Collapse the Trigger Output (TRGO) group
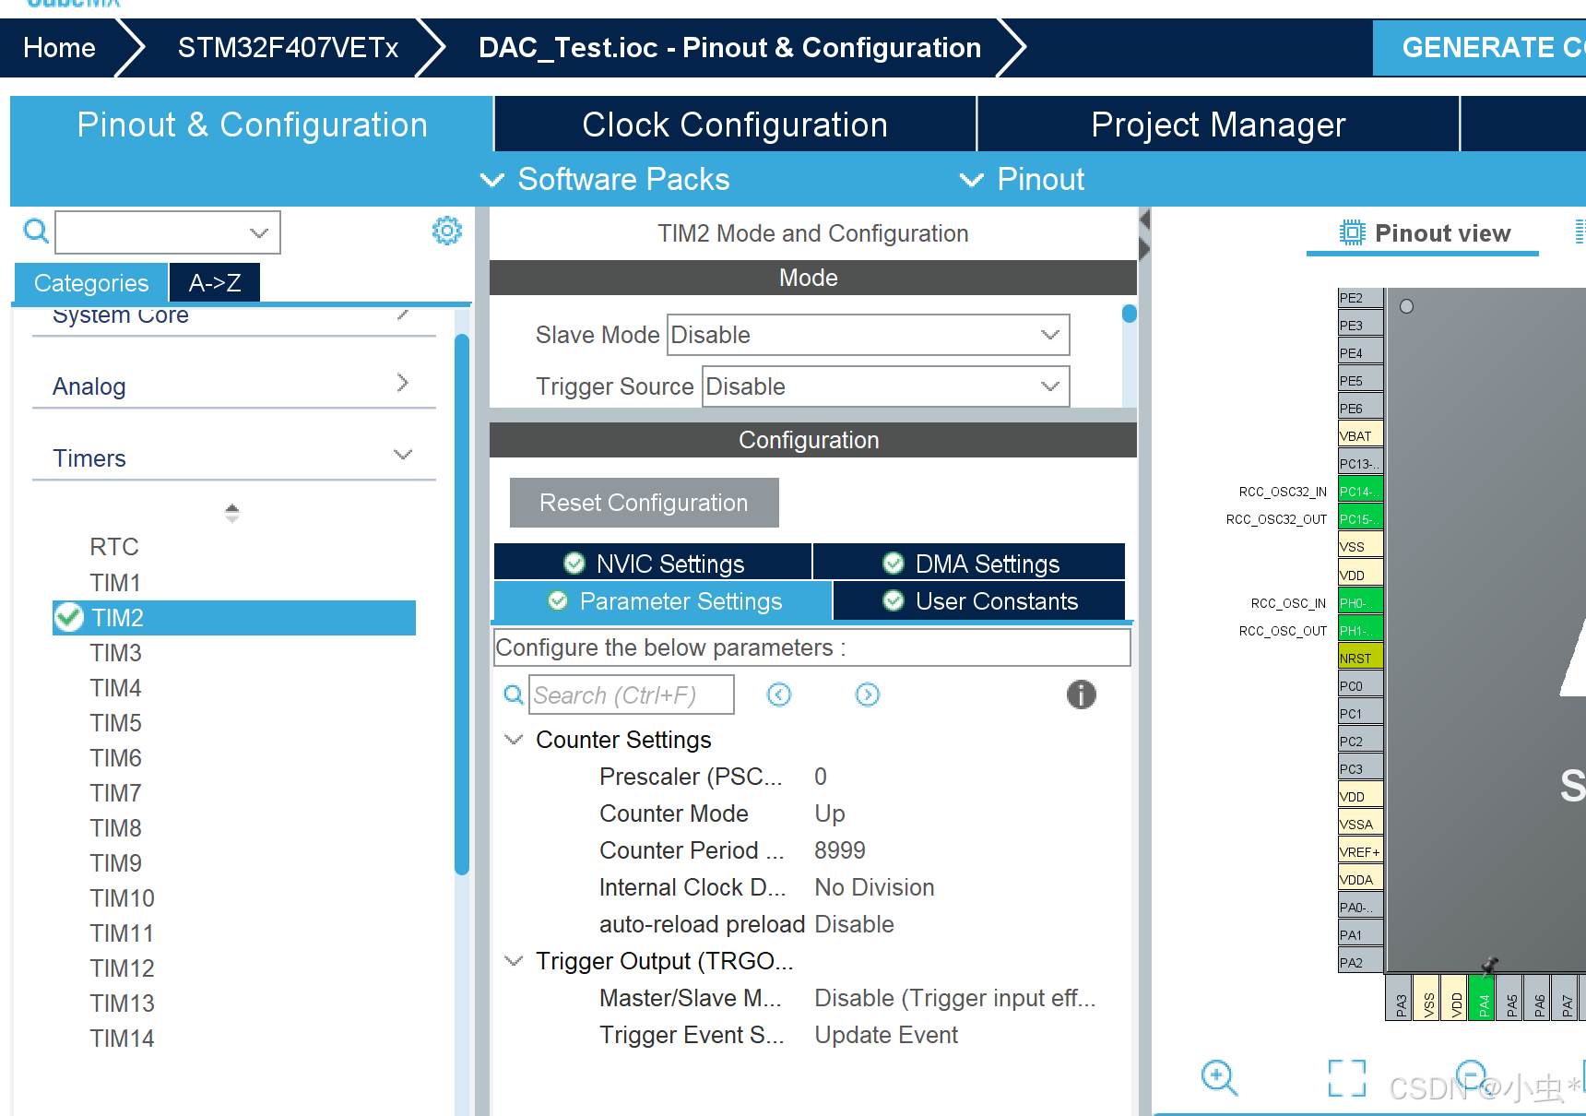Viewport: 1586px width, 1116px height. [514, 961]
